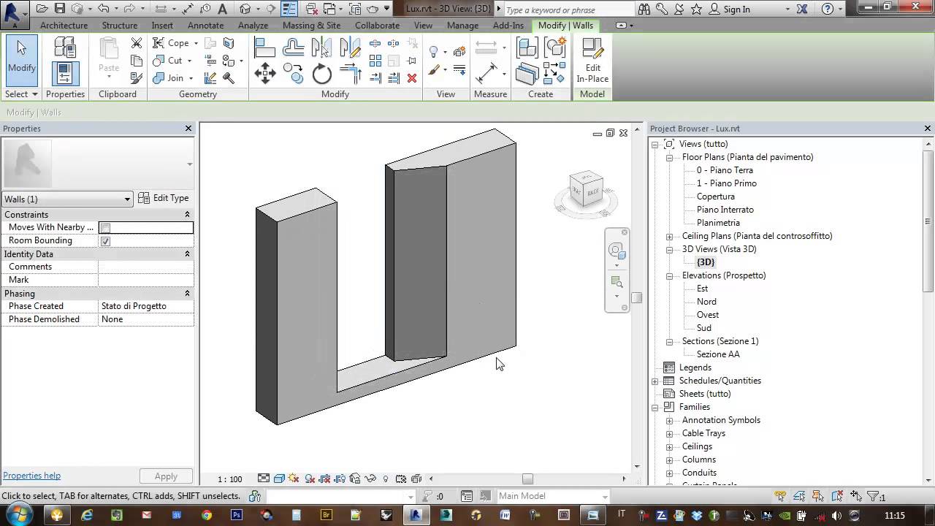Click the 1 : 100 view scale
The image size is (935, 526).
(229, 479)
